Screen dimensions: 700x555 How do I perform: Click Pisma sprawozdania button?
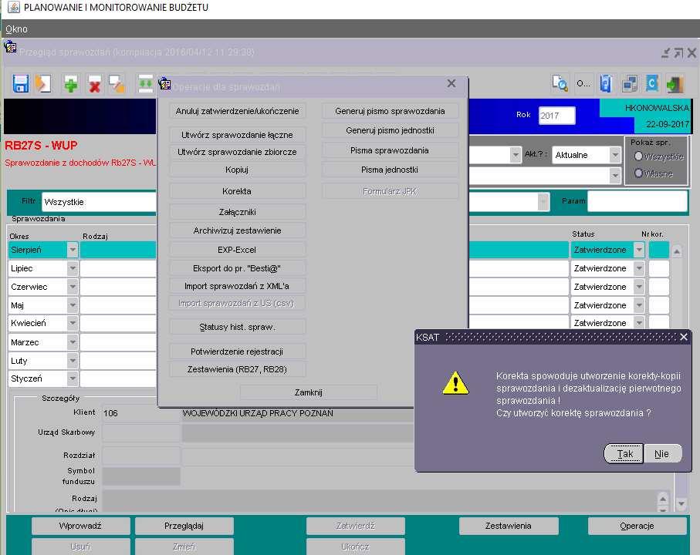(391, 150)
